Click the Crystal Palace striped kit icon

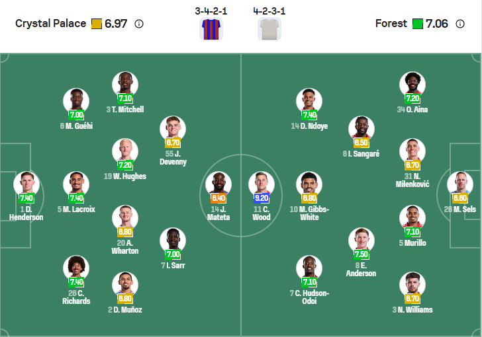point(211,29)
